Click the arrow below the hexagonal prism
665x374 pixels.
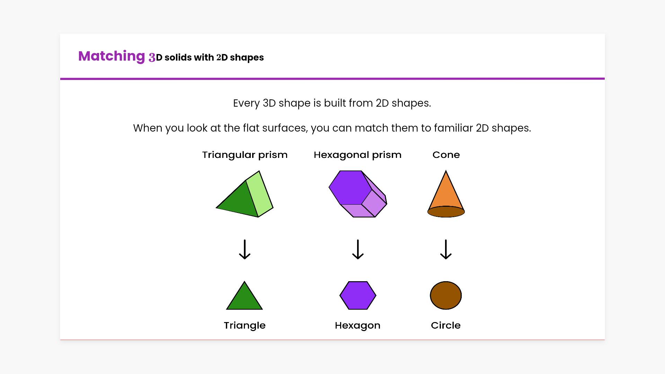[358, 249]
